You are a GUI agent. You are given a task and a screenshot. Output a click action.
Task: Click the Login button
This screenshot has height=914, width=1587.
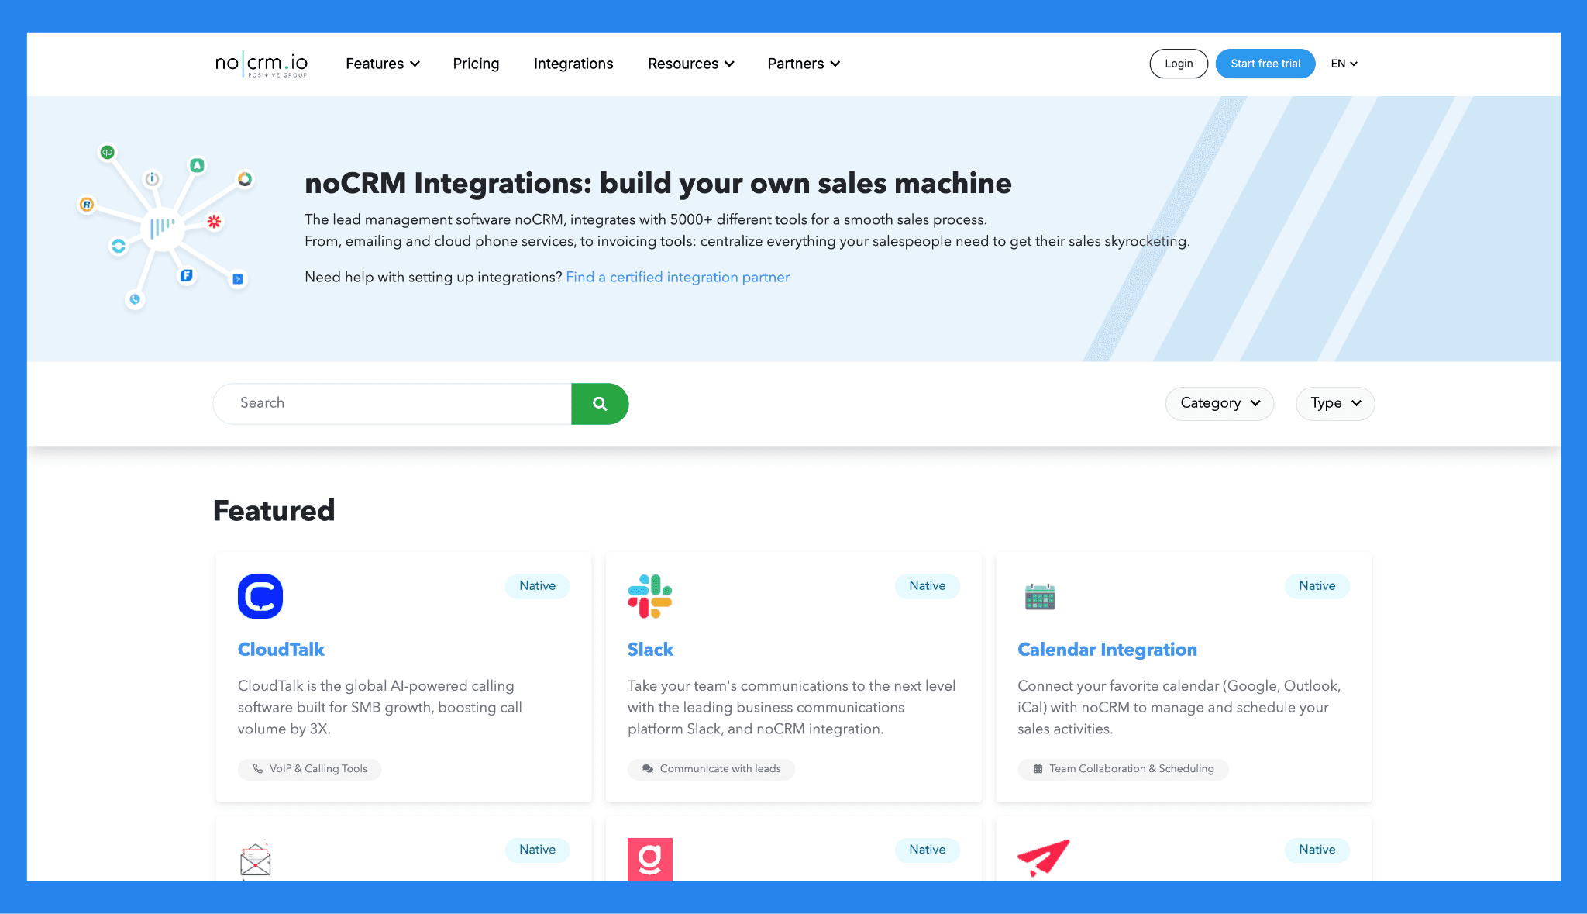(1179, 64)
